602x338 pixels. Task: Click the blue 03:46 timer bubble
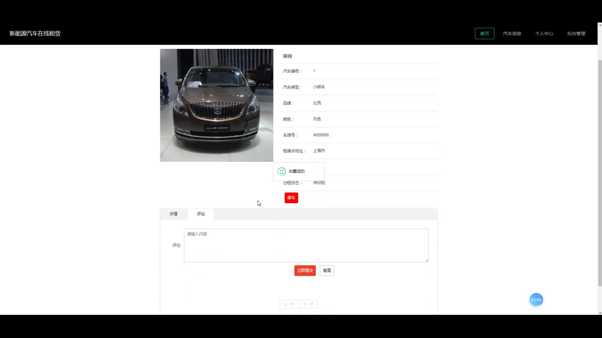(536, 300)
